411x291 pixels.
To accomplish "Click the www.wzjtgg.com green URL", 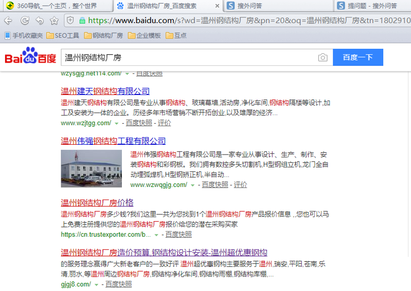I will (x=86, y=123).
